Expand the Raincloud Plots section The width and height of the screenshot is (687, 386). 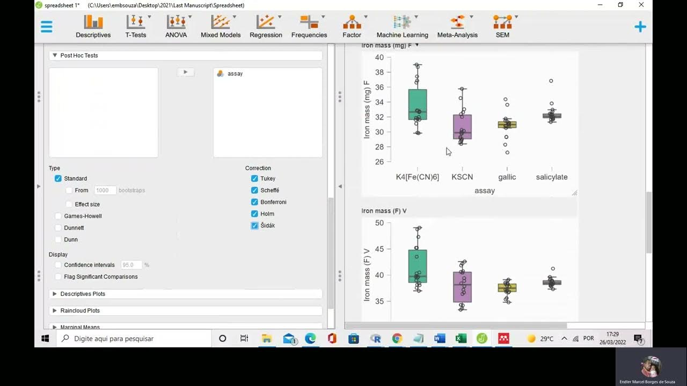pyautogui.click(x=186, y=310)
